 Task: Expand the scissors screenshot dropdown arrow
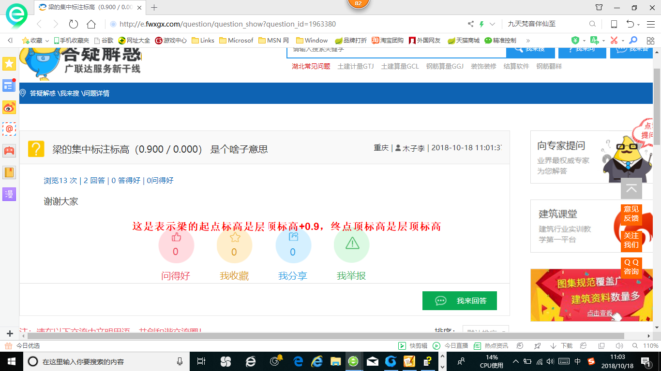click(623, 41)
